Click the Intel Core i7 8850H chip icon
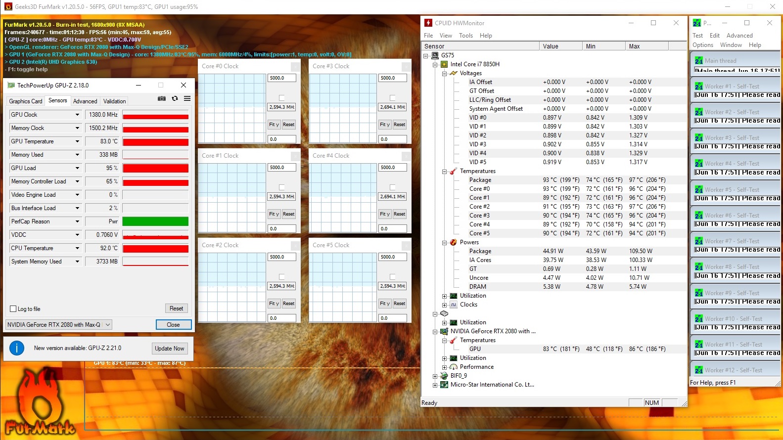Viewport: 783px width, 440px height. pos(444,64)
